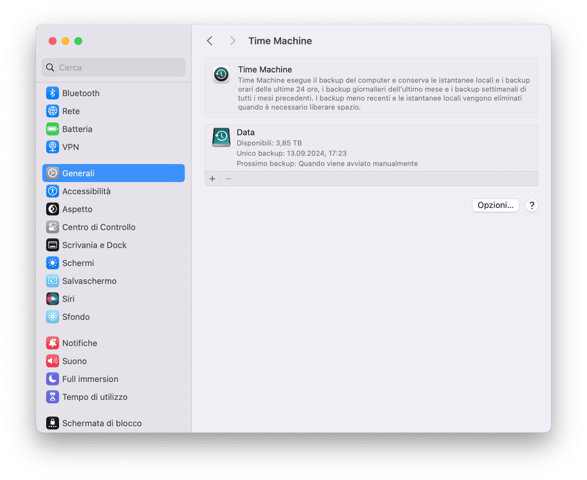Minimize the window with yellow button

(66, 41)
